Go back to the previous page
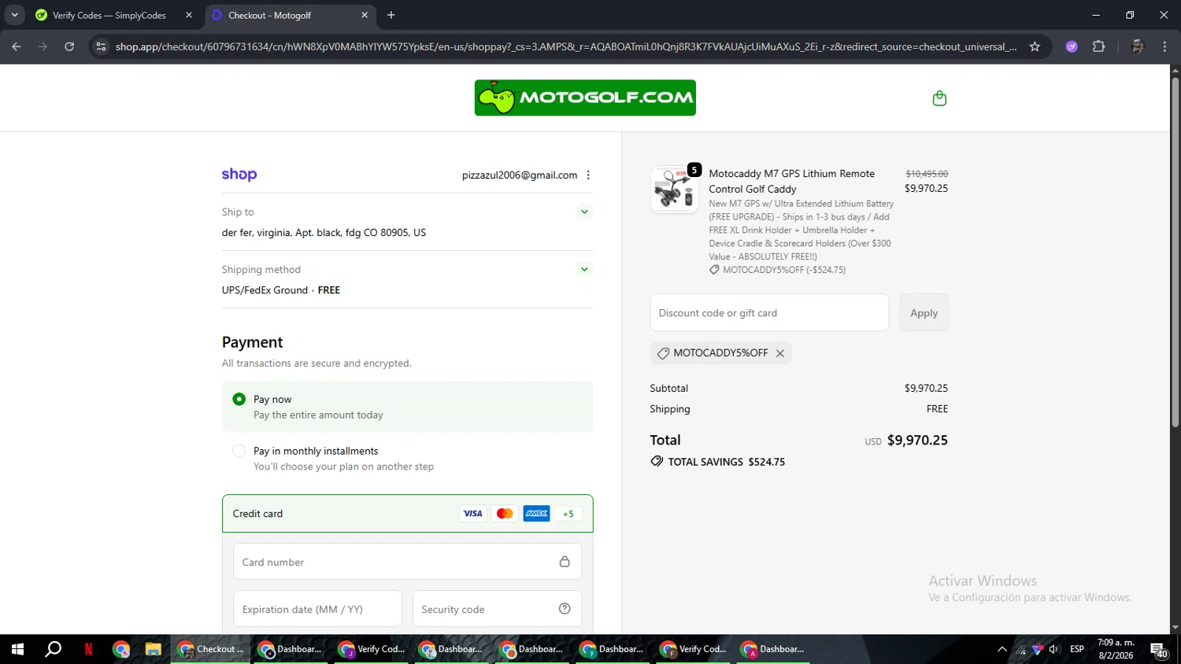Viewport: 1181px width, 664px height. [x=17, y=46]
